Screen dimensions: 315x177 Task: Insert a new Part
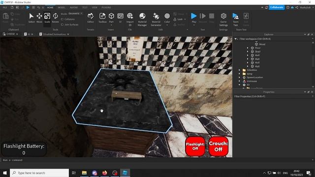[111, 17]
